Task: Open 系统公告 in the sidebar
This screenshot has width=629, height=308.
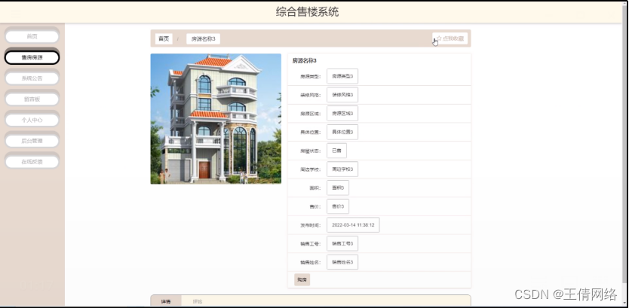Action: point(32,78)
